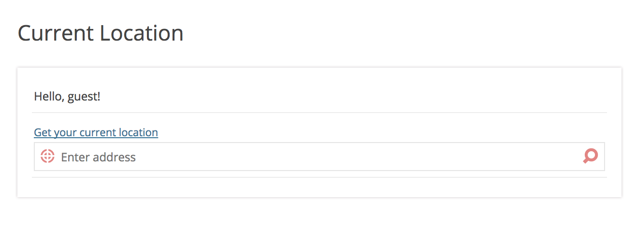Tap the circular locate-me icon beside 'Enter address'
Screen dimensions: 636x230
(x=47, y=156)
